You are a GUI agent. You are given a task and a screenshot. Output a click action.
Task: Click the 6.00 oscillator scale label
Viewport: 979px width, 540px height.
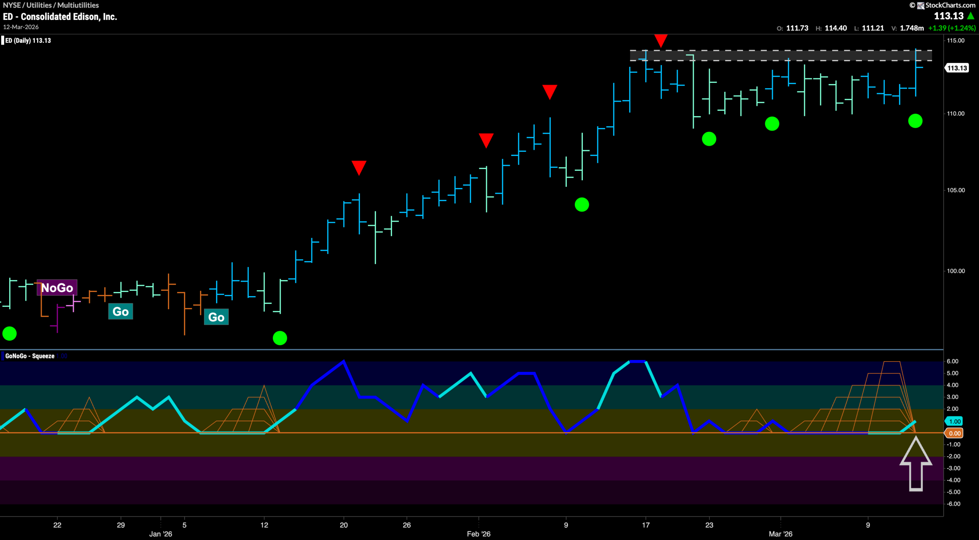tap(952, 361)
